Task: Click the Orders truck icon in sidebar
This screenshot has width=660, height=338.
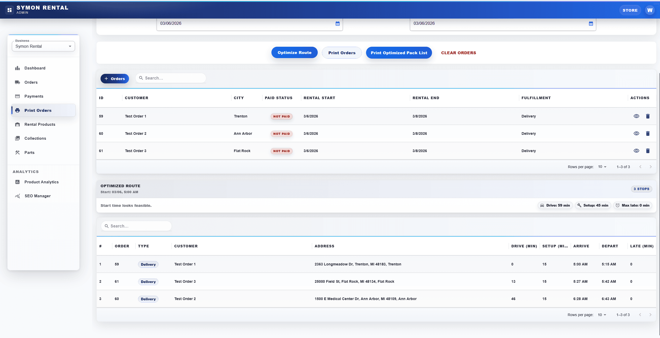Action: coord(17,82)
